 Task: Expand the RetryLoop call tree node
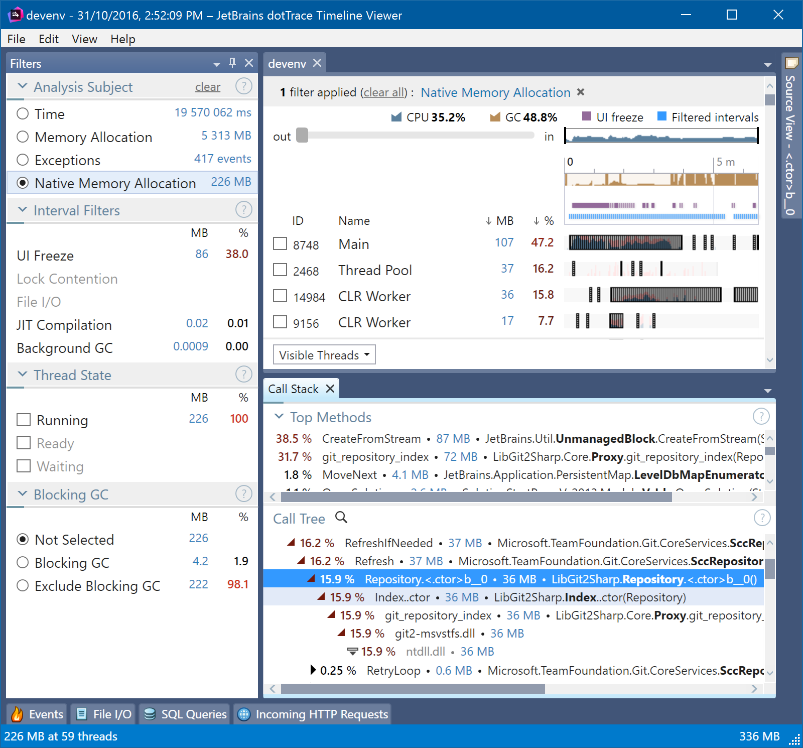tap(313, 670)
